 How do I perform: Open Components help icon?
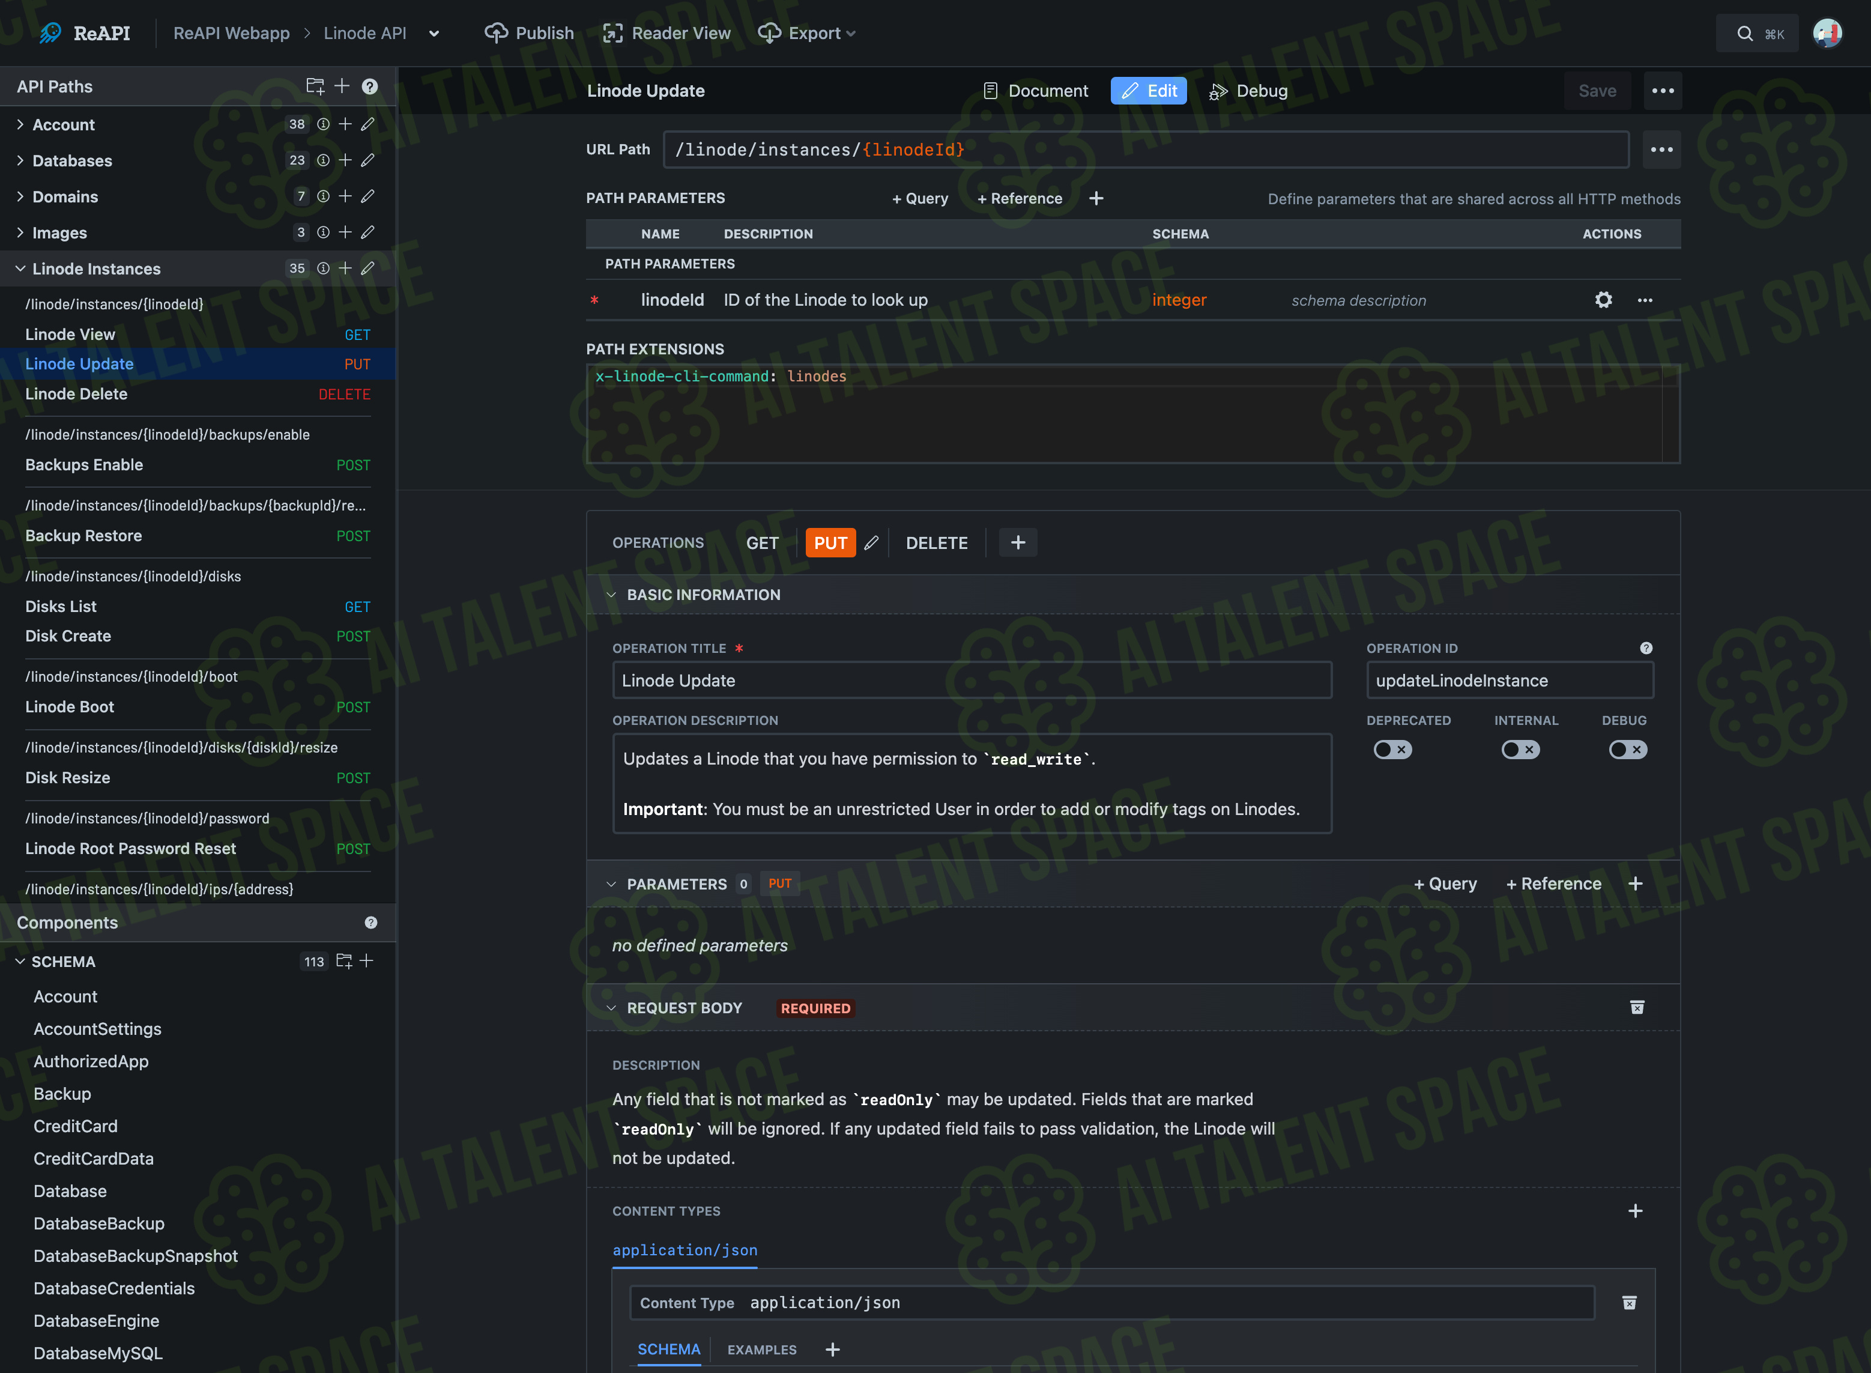(370, 923)
